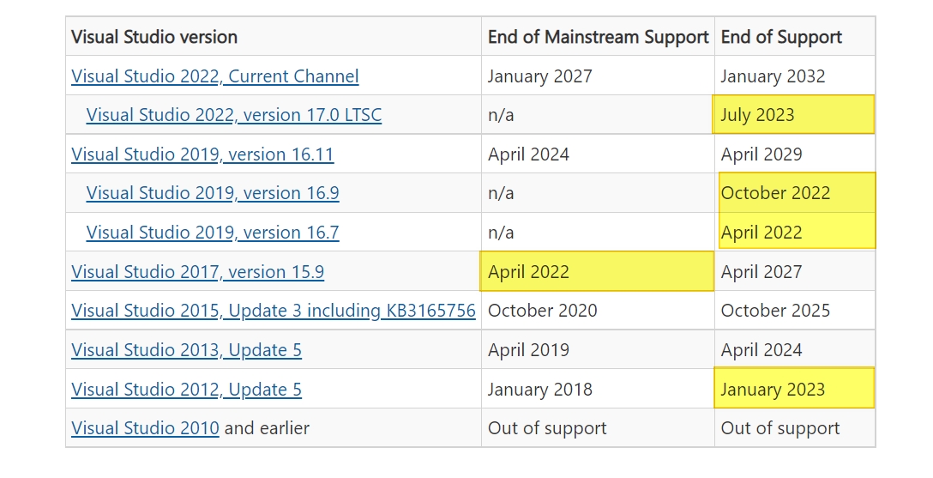This screenshot has height=478, width=933.
Task: Select the highlighted January 2023 cell
Action: click(x=794, y=388)
